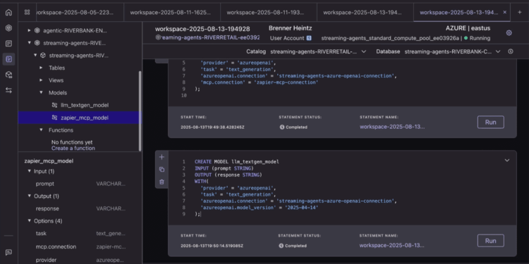
Task: Click the mcp.connection option row
Action: (80, 247)
